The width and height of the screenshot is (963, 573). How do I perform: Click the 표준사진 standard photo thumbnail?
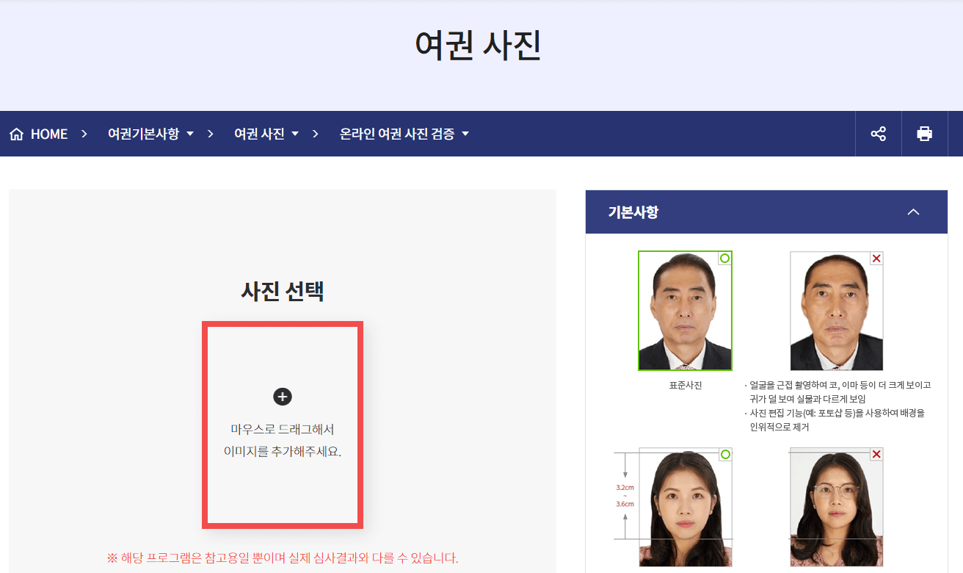[685, 310]
